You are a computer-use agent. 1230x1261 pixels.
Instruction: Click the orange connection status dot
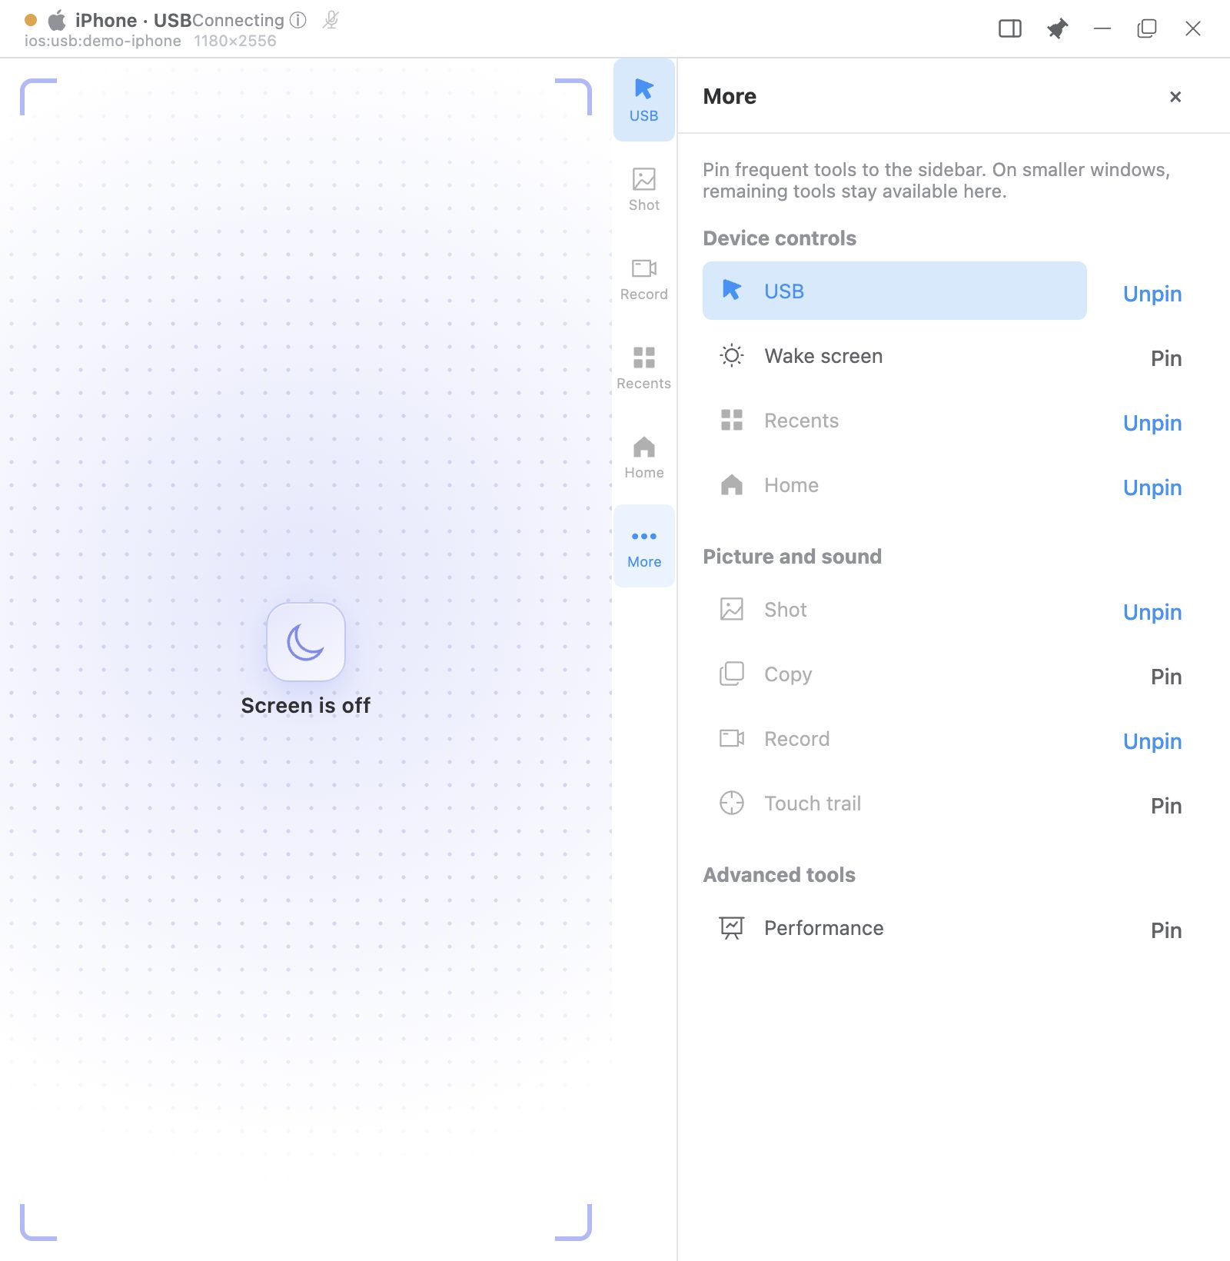pyautogui.click(x=31, y=20)
